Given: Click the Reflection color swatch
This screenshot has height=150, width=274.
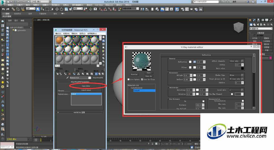Looking at the screenshot, I should coord(190,62).
